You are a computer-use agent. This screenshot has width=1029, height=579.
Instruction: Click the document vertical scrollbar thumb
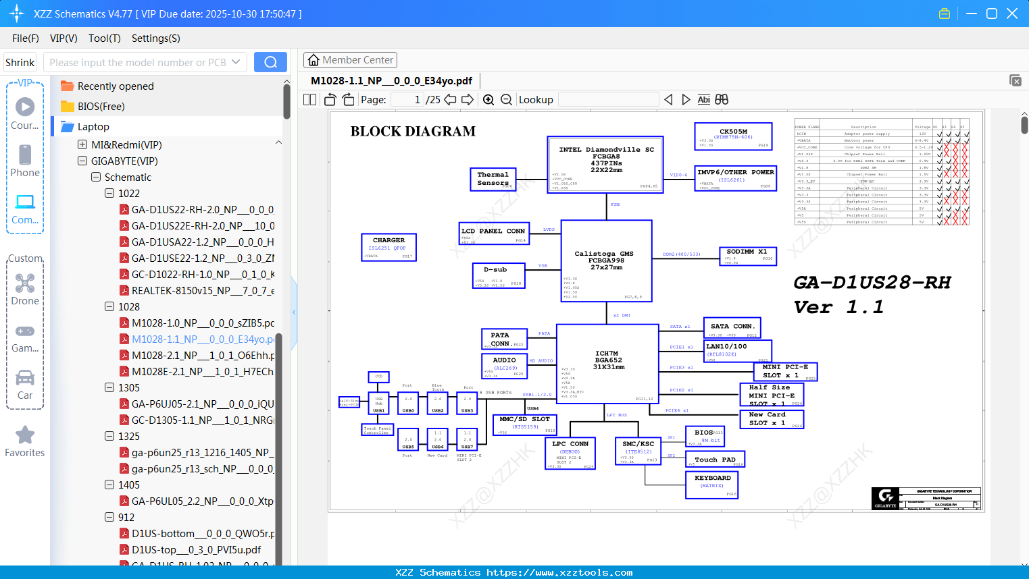coord(1024,125)
